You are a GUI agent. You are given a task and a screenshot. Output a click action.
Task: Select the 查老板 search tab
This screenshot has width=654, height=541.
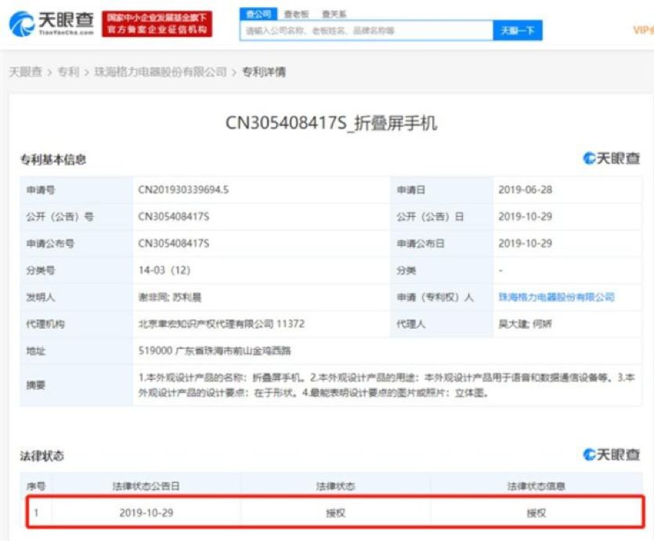296,14
